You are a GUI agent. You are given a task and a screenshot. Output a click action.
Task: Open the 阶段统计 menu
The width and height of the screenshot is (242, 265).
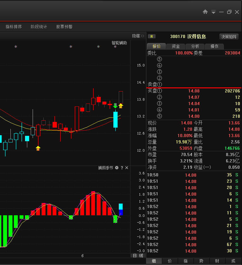click(x=39, y=27)
